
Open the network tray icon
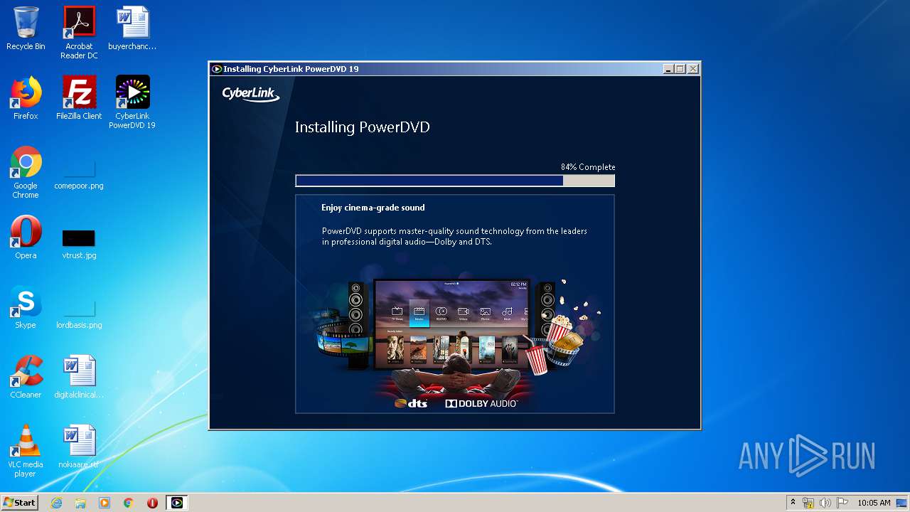[x=808, y=503]
